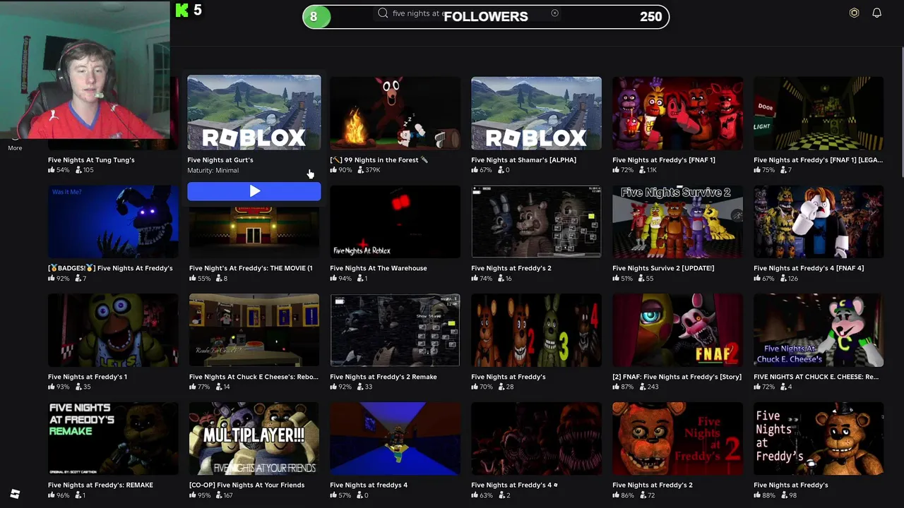This screenshot has height=508, width=904.
Task: Open 99 Nights in the Forest thumbnail
Action: (395, 113)
